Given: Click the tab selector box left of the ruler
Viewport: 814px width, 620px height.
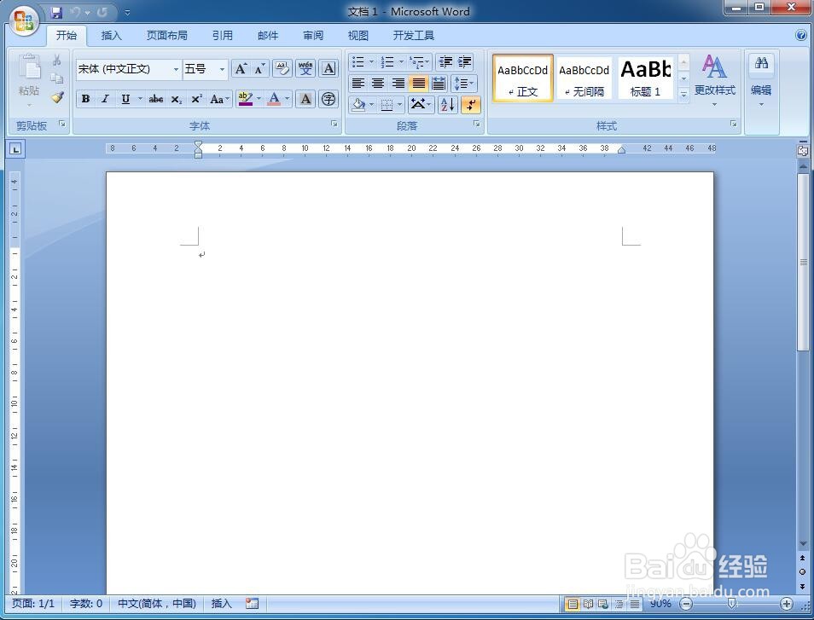Looking at the screenshot, I should click(15, 149).
